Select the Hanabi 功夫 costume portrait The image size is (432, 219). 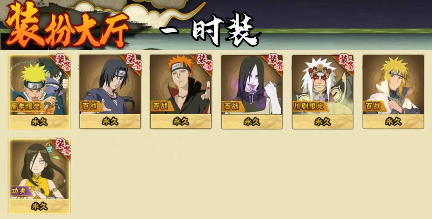(40, 169)
